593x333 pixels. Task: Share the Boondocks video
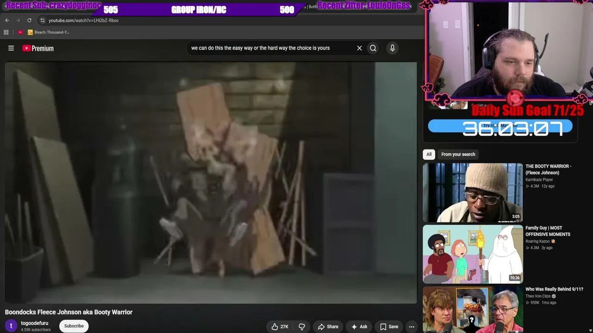coord(328,327)
